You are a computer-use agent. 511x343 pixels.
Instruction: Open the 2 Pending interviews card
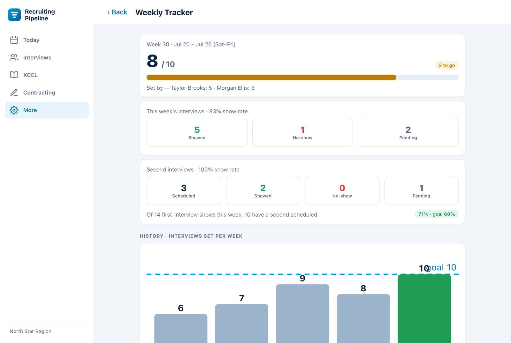(x=408, y=132)
